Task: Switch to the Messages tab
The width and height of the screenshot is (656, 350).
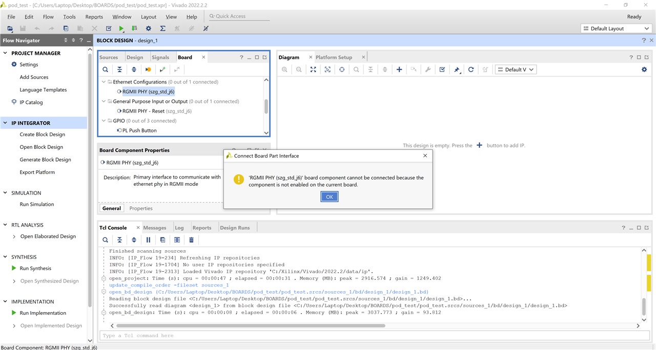Action: pyautogui.click(x=155, y=228)
